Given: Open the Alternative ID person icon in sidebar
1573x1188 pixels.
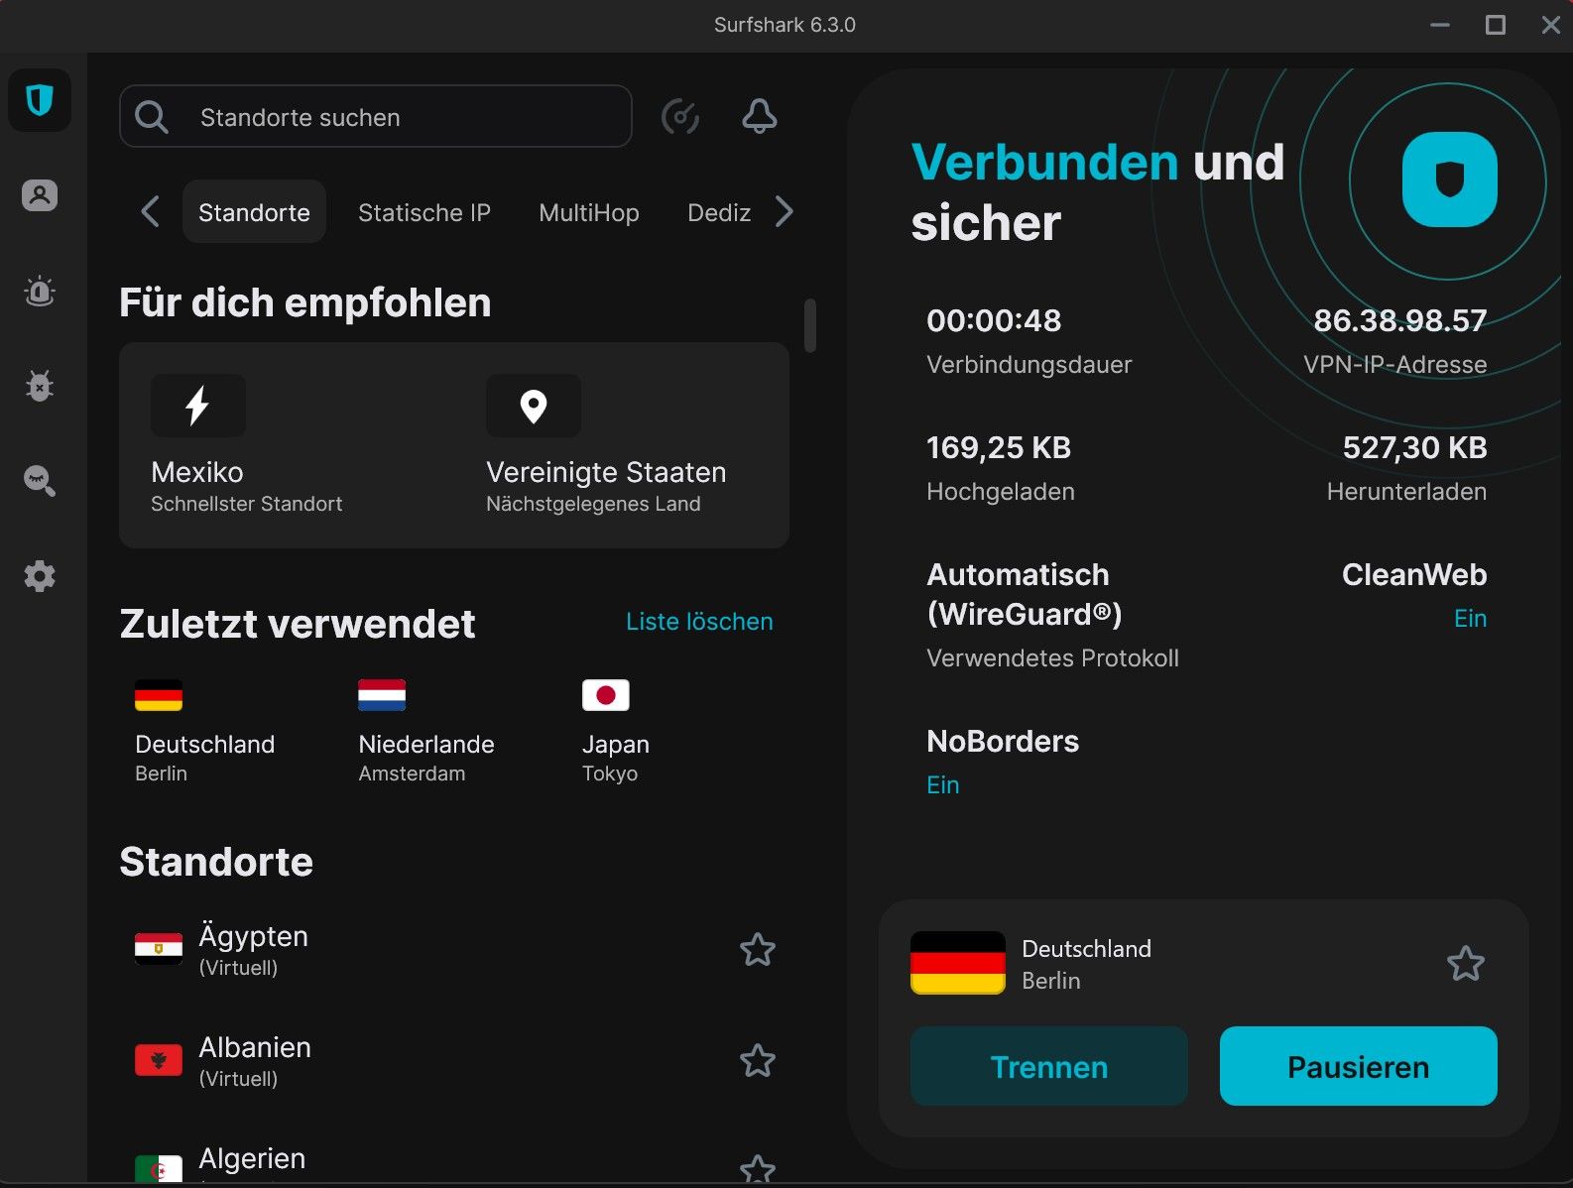Looking at the screenshot, I should 40,195.
